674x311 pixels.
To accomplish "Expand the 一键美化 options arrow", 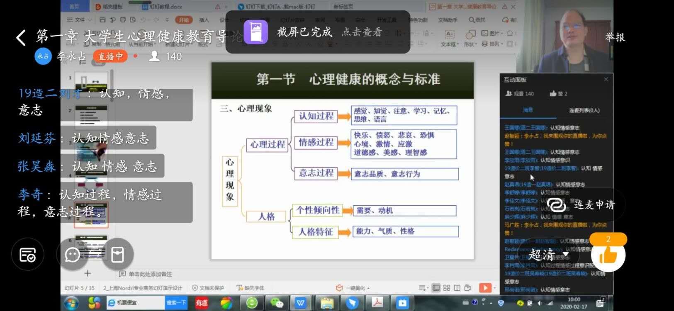I will (368, 288).
